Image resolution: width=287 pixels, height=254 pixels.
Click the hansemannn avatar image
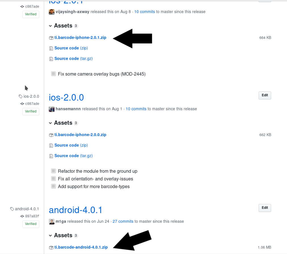tap(52, 109)
